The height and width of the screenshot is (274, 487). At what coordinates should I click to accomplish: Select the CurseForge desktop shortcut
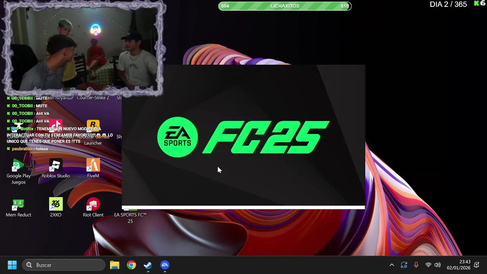click(18, 130)
